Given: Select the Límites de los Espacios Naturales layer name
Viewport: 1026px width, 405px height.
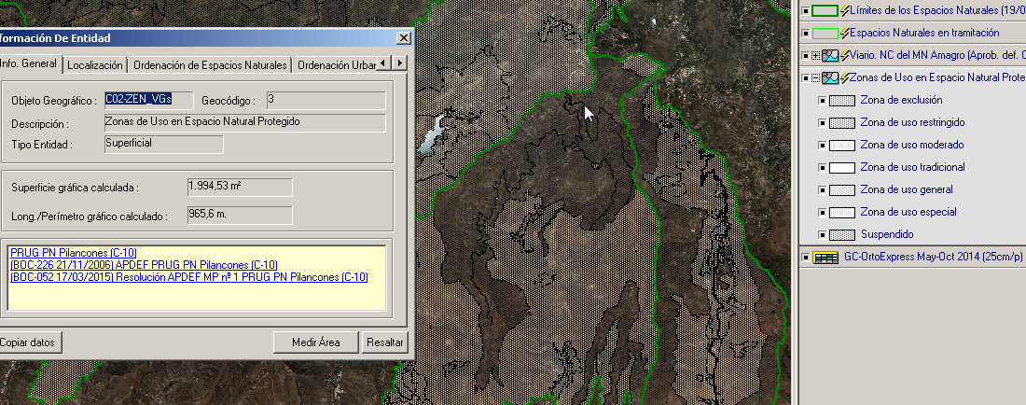Looking at the screenshot, I should [x=937, y=10].
